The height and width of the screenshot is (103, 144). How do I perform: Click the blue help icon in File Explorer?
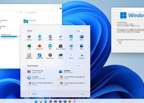(61, 8)
